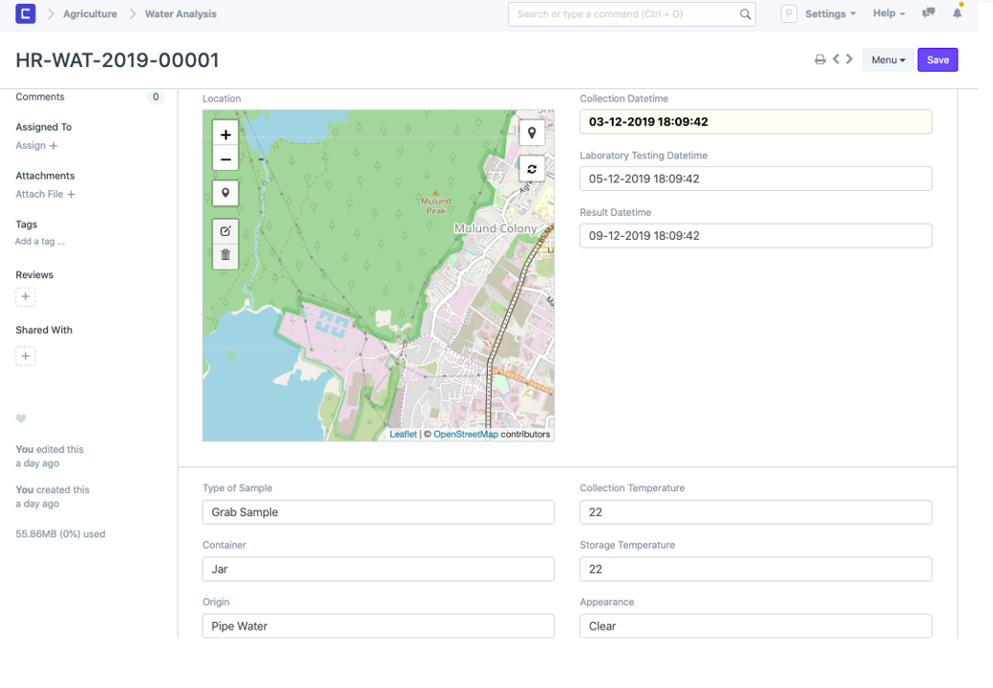
Task: Zoom in on the location map
Action: pos(225,135)
